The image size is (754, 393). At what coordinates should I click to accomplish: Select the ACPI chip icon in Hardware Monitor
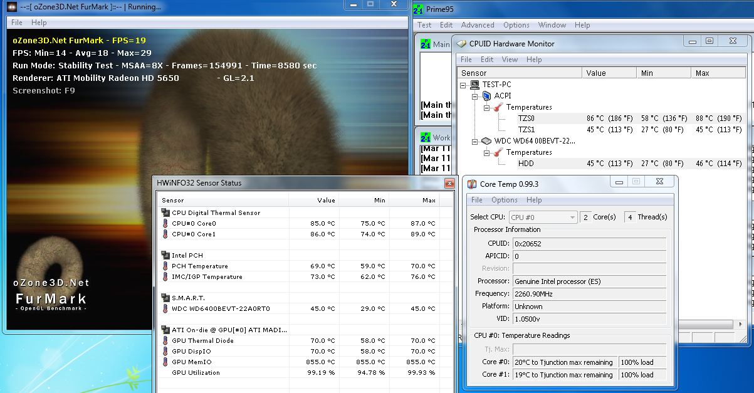(486, 96)
